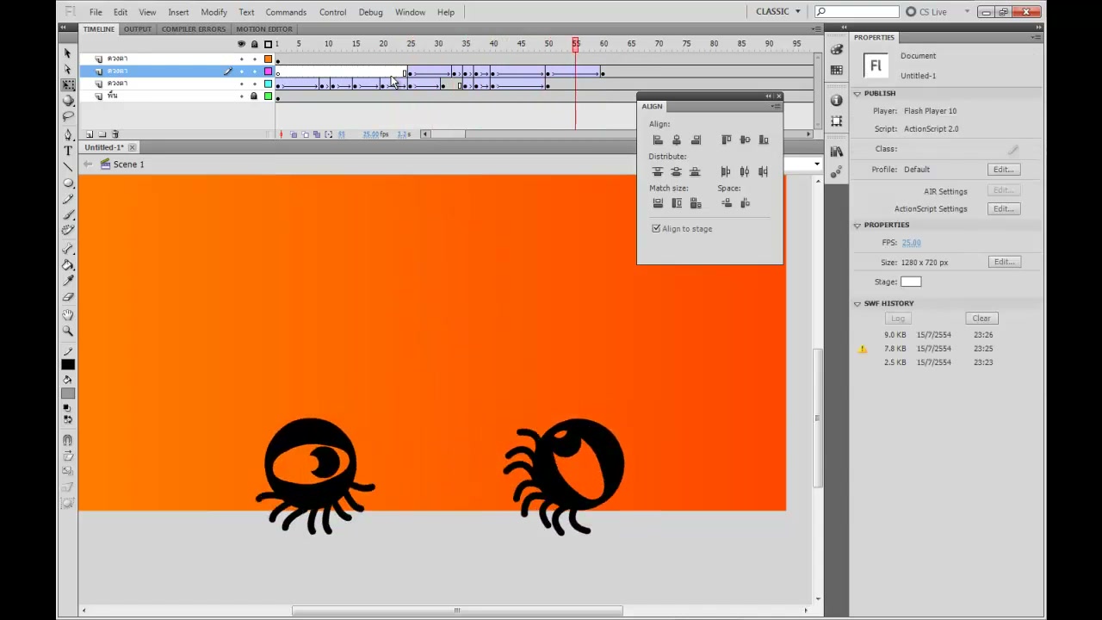1102x620 pixels.
Task: Click the Delete layer trash icon
Action: (115, 134)
